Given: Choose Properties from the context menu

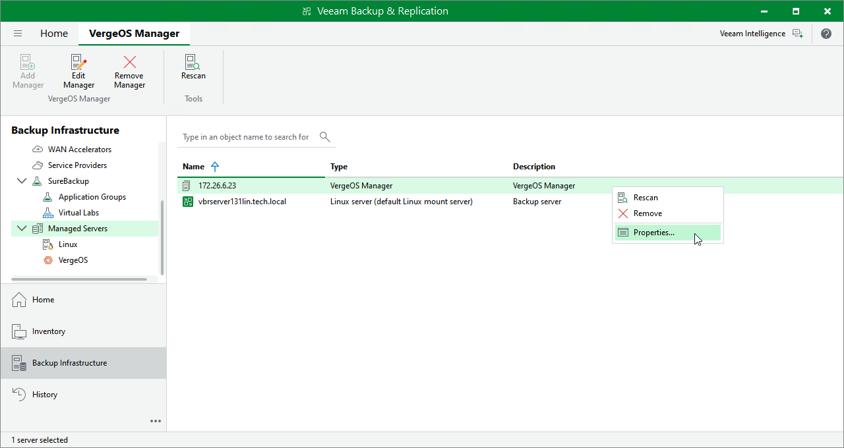Looking at the screenshot, I should pos(667,233).
